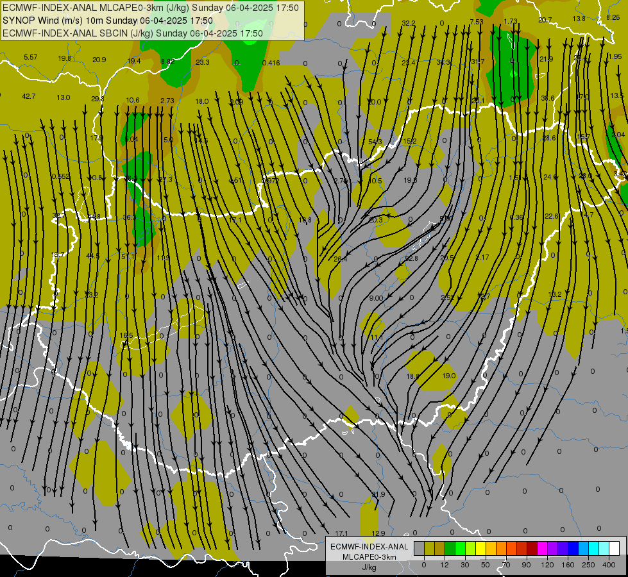The width and height of the screenshot is (628, 577).
Task: Click the grid value 51.1
Action: pos(128,256)
